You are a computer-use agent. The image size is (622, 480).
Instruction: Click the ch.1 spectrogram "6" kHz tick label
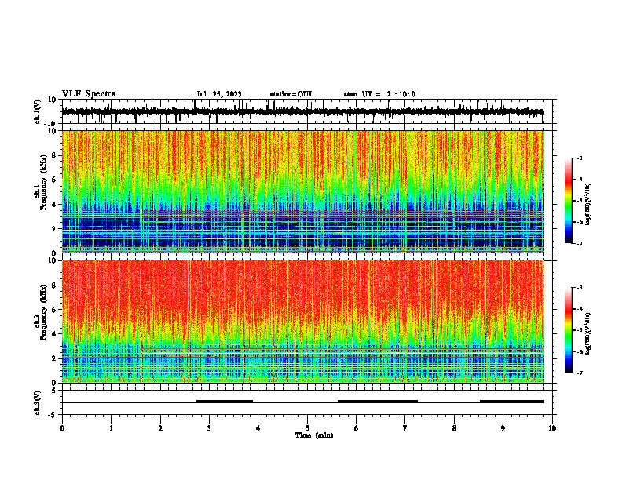click(54, 180)
